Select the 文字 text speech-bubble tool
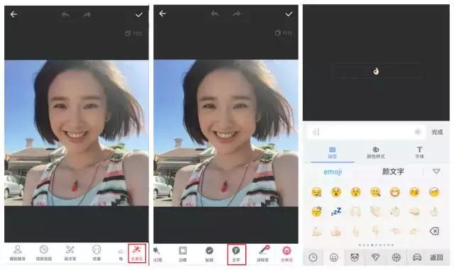The height and width of the screenshot is (270, 454). (x=236, y=254)
